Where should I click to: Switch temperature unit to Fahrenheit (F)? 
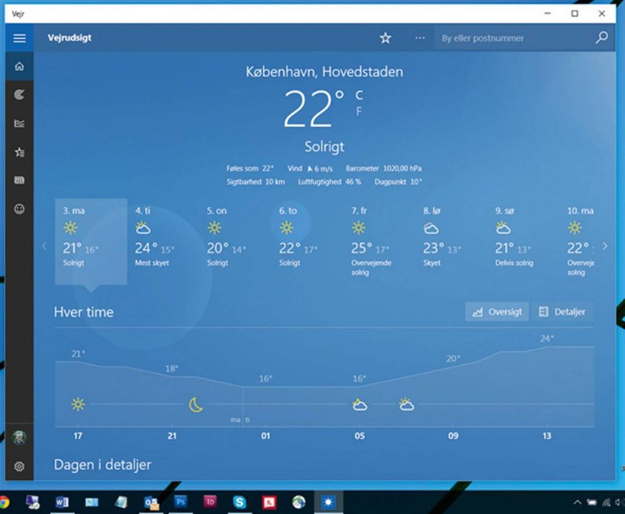pyautogui.click(x=359, y=112)
